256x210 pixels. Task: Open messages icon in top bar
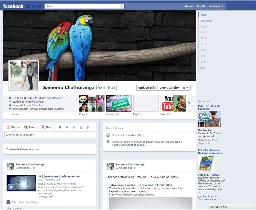click(34, 6)
